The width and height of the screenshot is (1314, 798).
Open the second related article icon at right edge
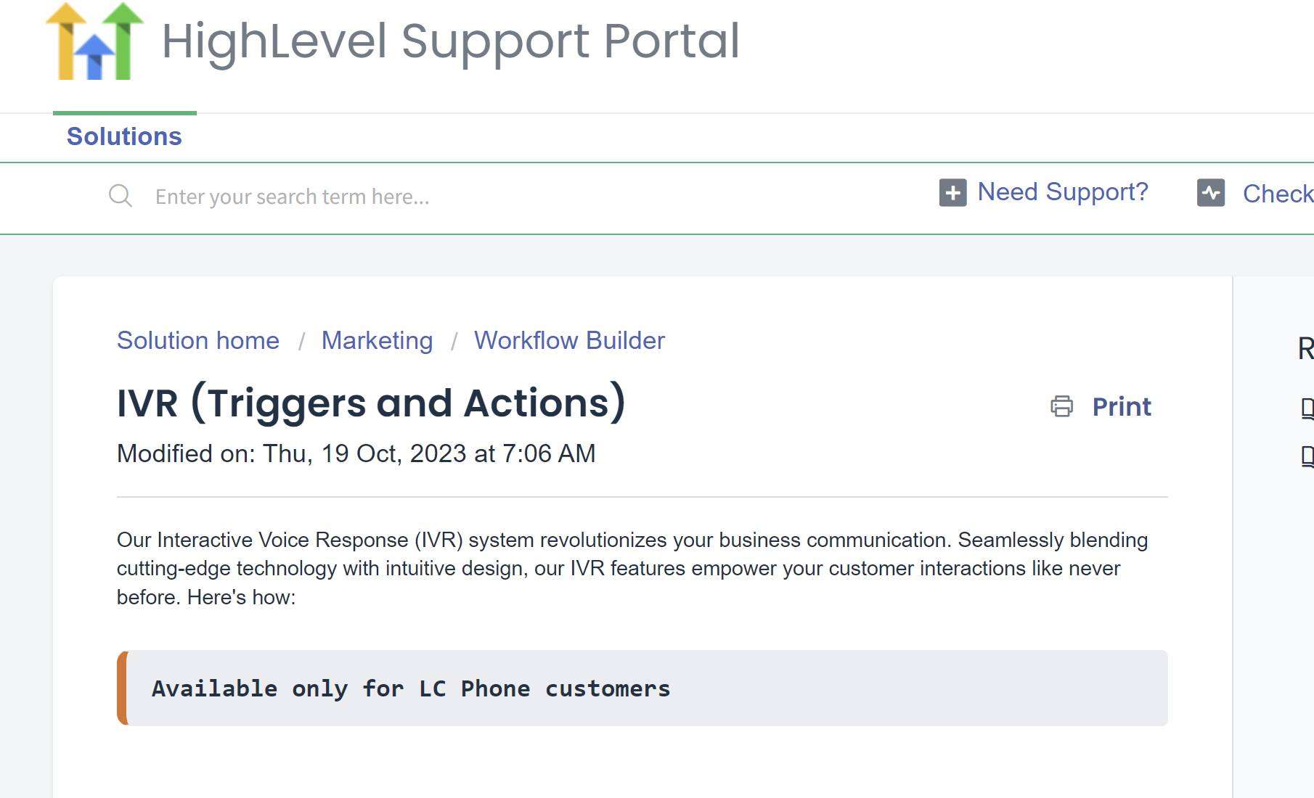[x=1307, y=456]
